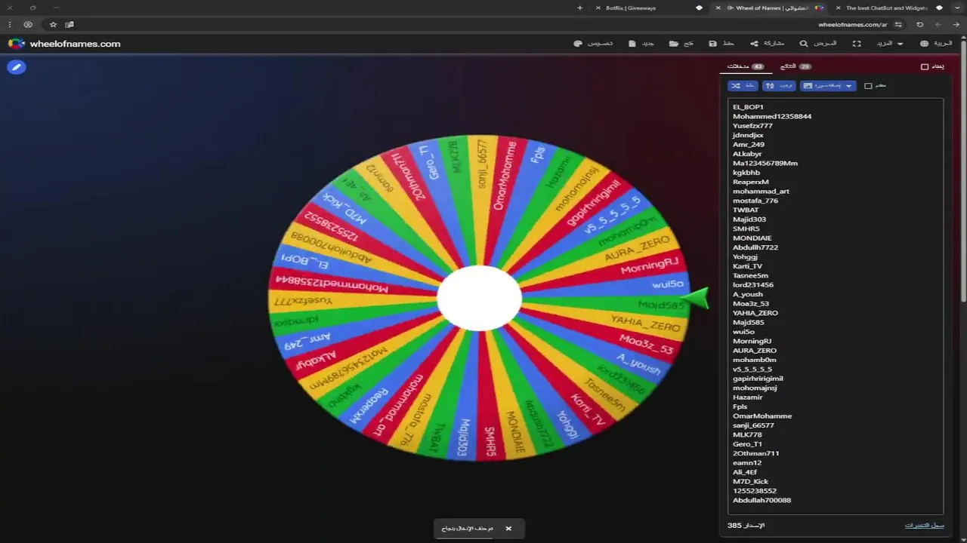Click the version 385 label
The width and height of the screenshot is (967, 543).
[x=746, y=525]
